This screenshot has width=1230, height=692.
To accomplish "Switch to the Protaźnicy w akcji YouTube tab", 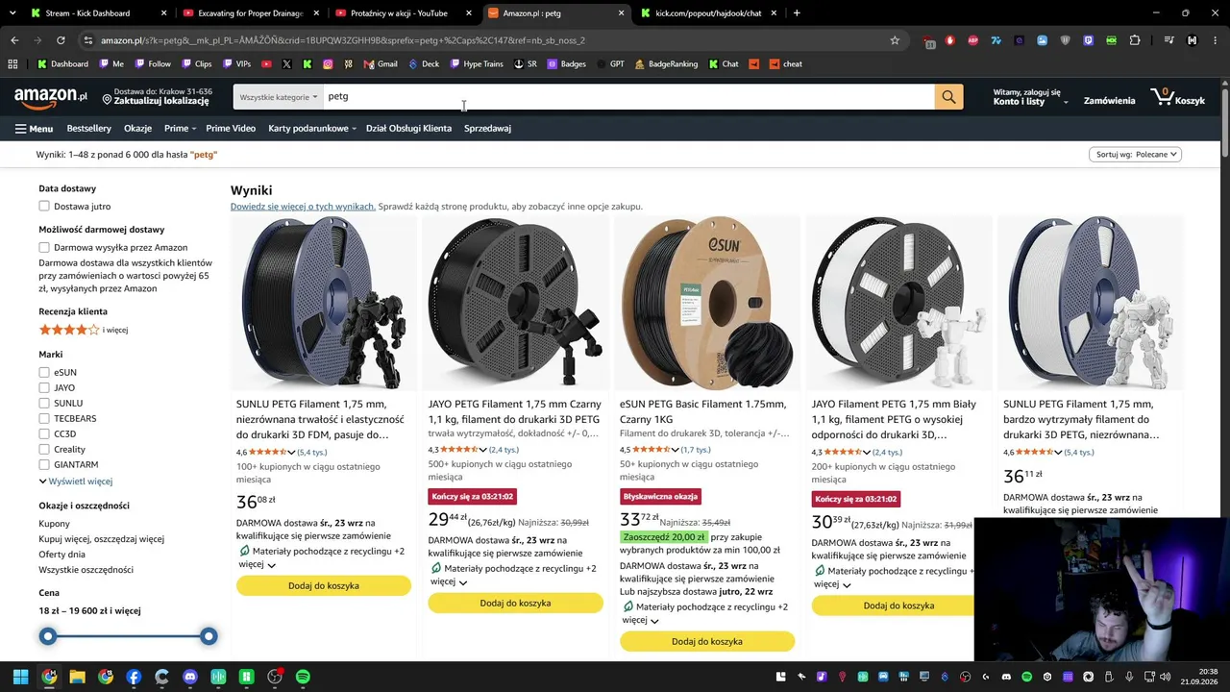I will click(399, 13).
